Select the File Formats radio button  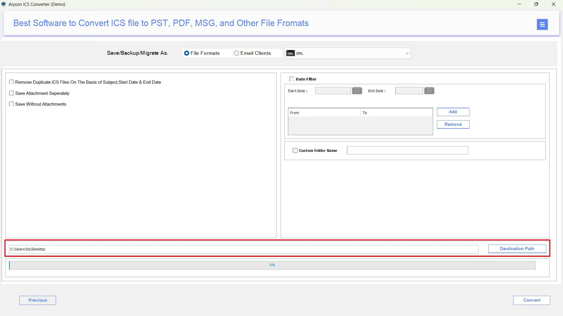point(186,53)
